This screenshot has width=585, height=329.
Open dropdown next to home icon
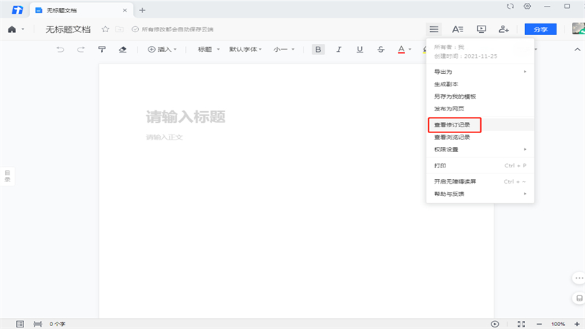pyautogui.click(x=23, y=29)
